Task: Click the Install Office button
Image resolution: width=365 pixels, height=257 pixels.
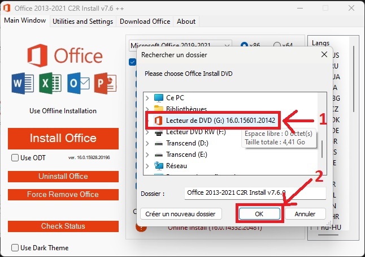Action: 63,138
